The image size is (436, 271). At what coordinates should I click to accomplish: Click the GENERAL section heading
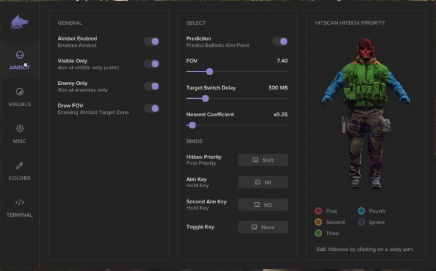(70, 23)
